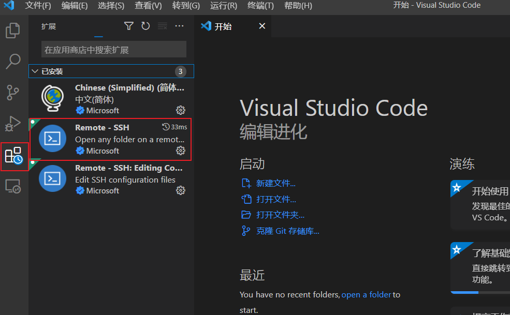Click the VS Code logo in title bar
510x315 pixels.
click(9, 5)
